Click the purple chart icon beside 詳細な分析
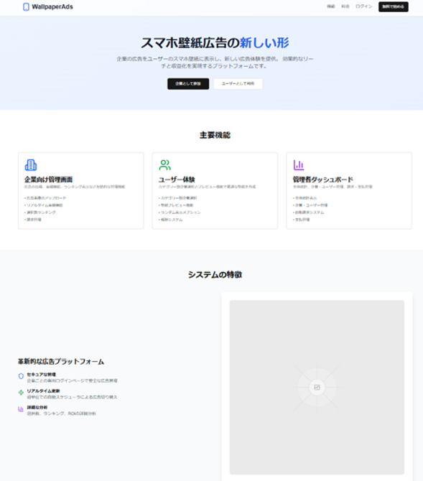 click(21, 409)
